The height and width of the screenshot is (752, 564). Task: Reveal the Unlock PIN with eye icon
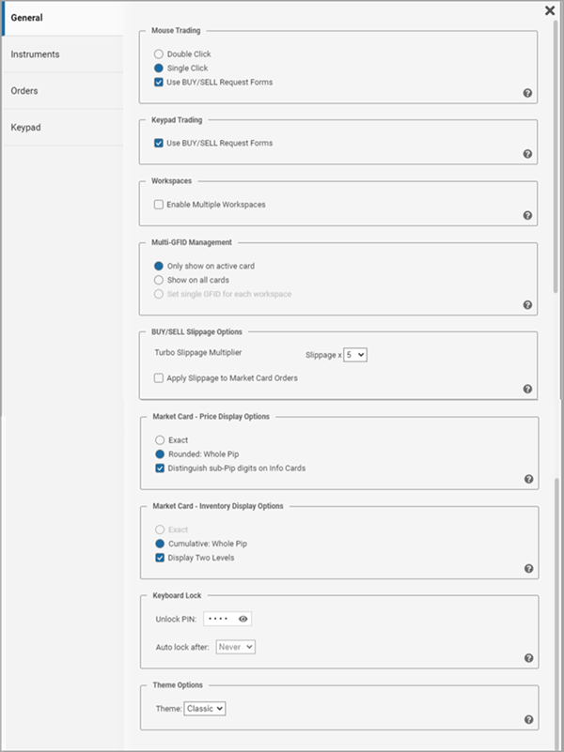tap(243, 619)
